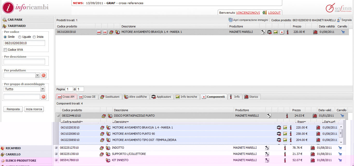This screenshot has width=354, height=166.
Task: Click the OE cross icon for product 063102003010
Action: point(105,32)
